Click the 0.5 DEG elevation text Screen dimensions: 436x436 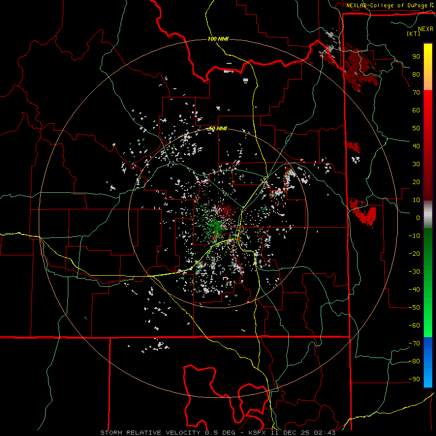coord(220,433)
